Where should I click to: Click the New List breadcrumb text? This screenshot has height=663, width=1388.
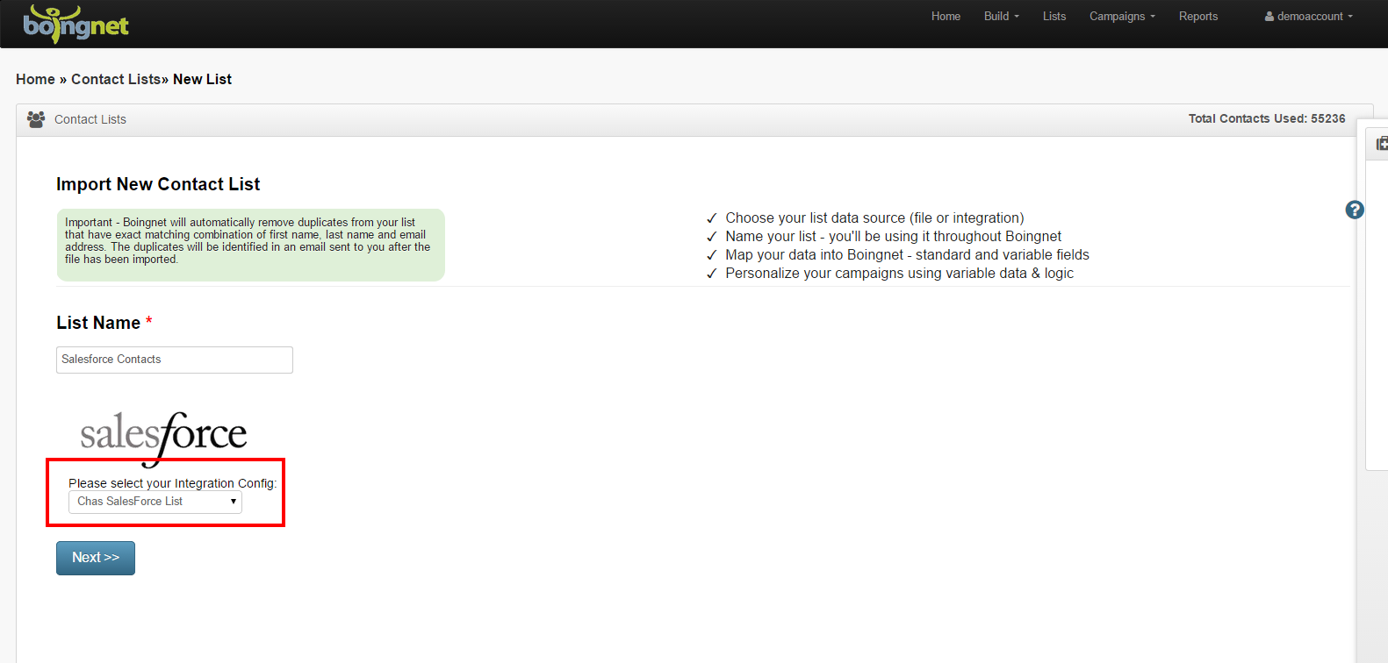coord(202,79)
